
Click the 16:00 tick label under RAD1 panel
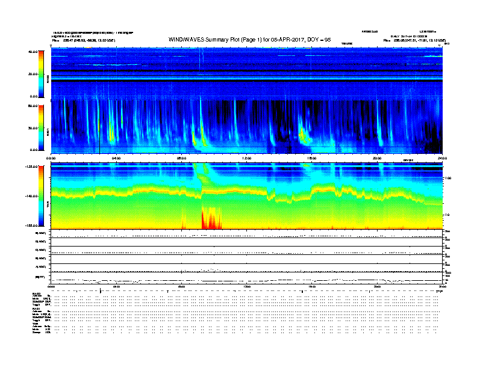click(312, 158)
